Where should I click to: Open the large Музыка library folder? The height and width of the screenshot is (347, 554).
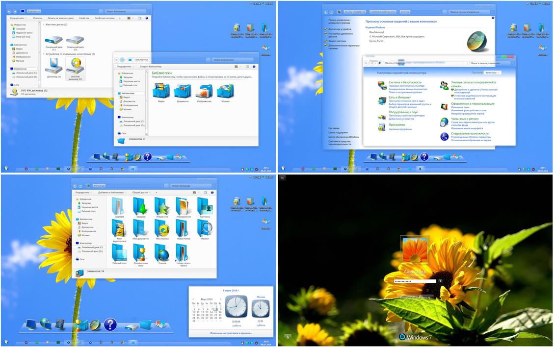coord(225,91)
